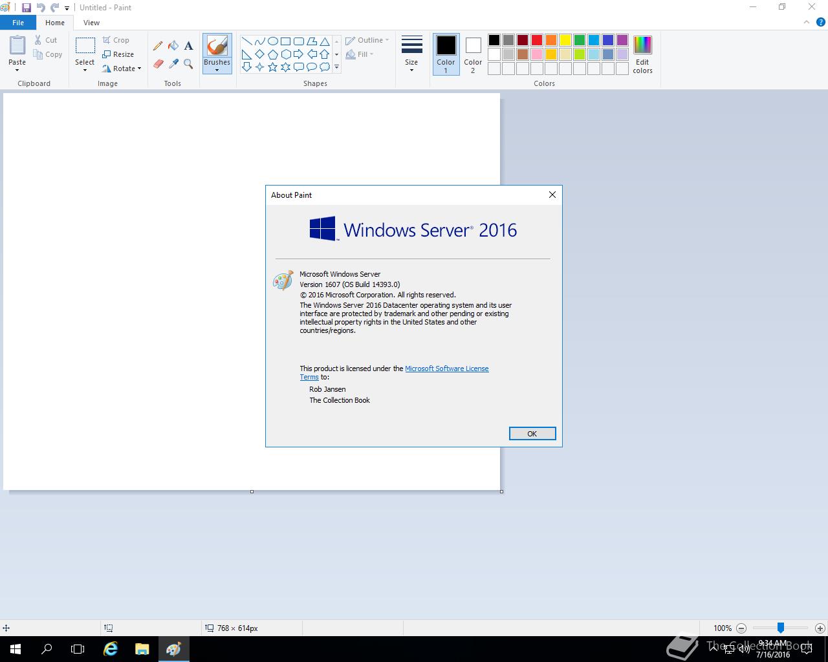Pick the yellow color swatch
This screenshot has width=828, height=662.
(565, 40)
